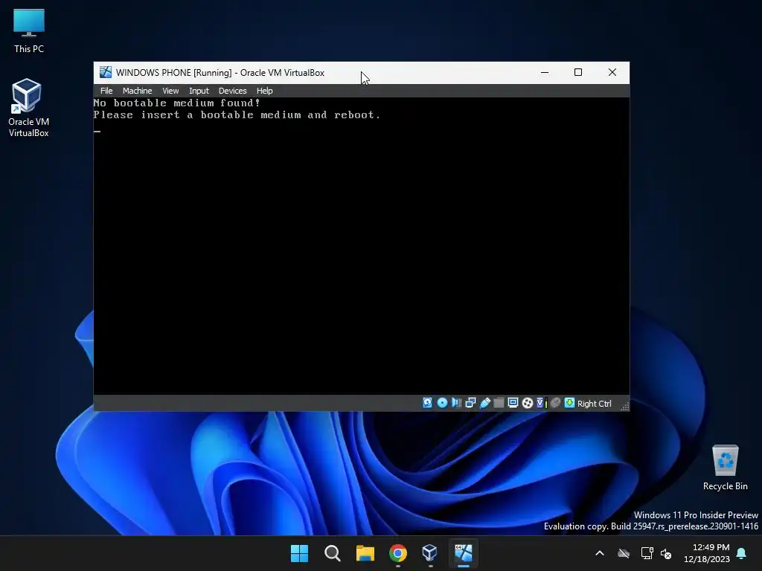Select the This PC desktop icon
This screenshot has width=762, height=571.
(29, 31)
